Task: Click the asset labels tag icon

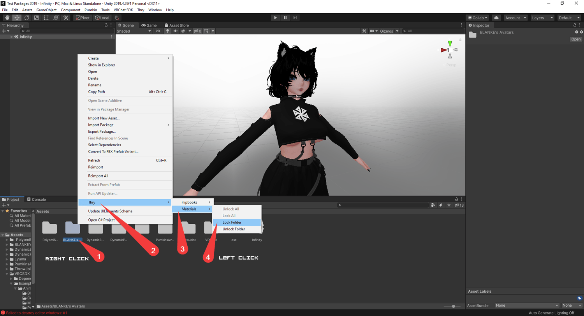Action: point(579,298)
